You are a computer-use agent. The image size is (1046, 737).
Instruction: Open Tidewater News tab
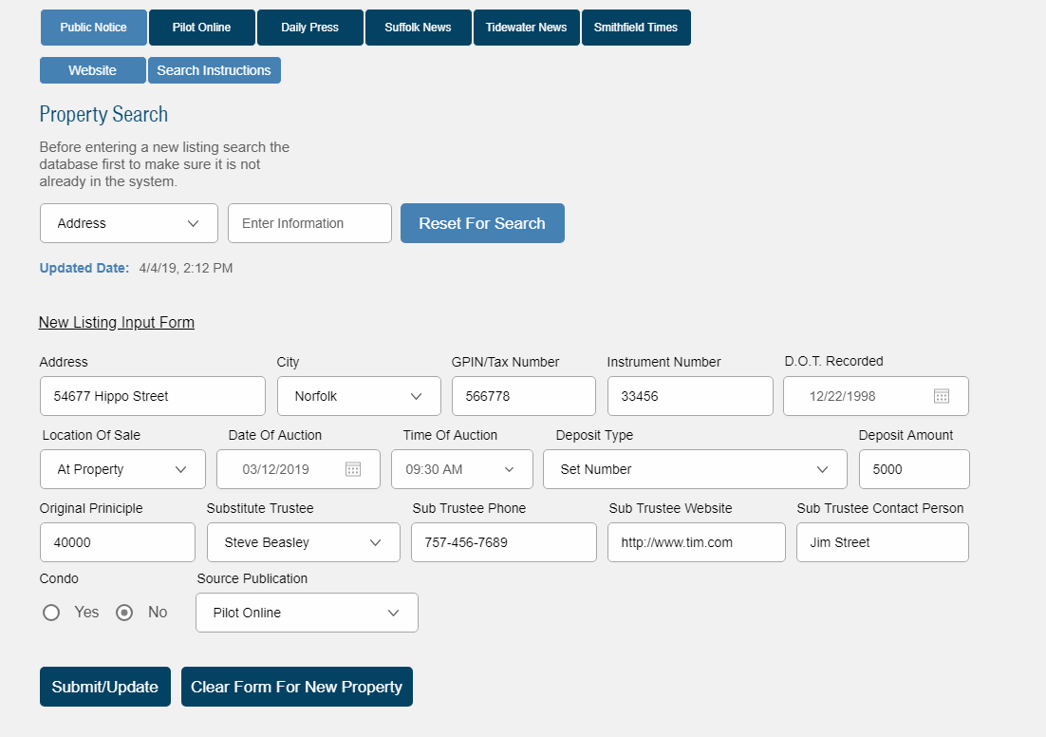(527, 28)
